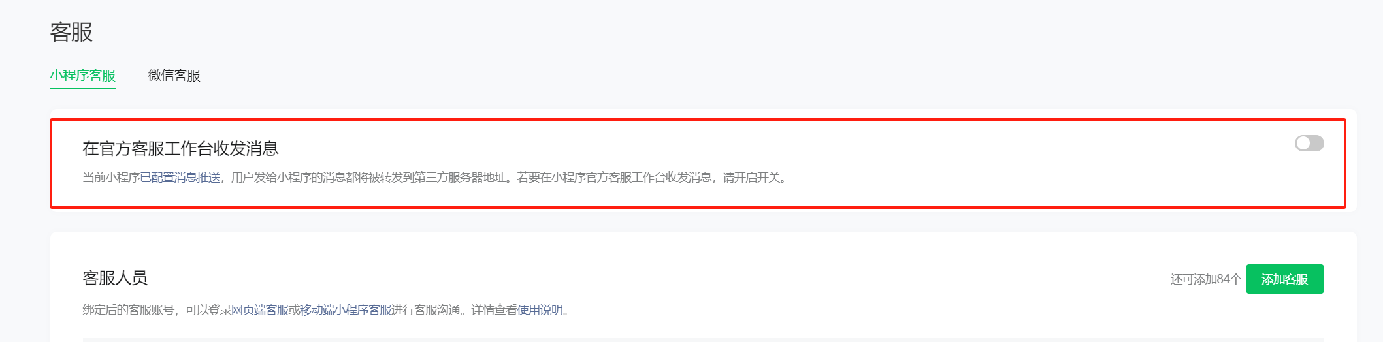
Task: Click the 当前小程序 text starting the description
Action: [x=111, y=178]
